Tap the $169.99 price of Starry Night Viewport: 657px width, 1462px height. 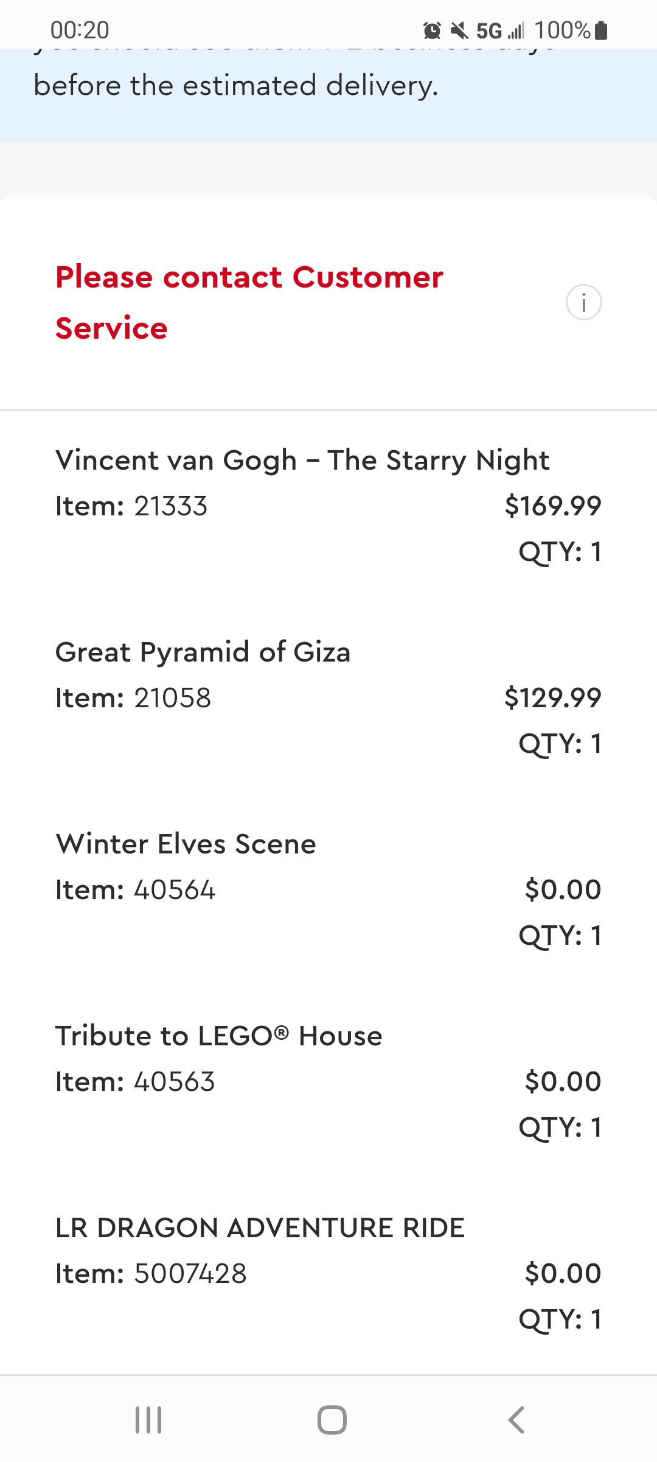(553, 506)
